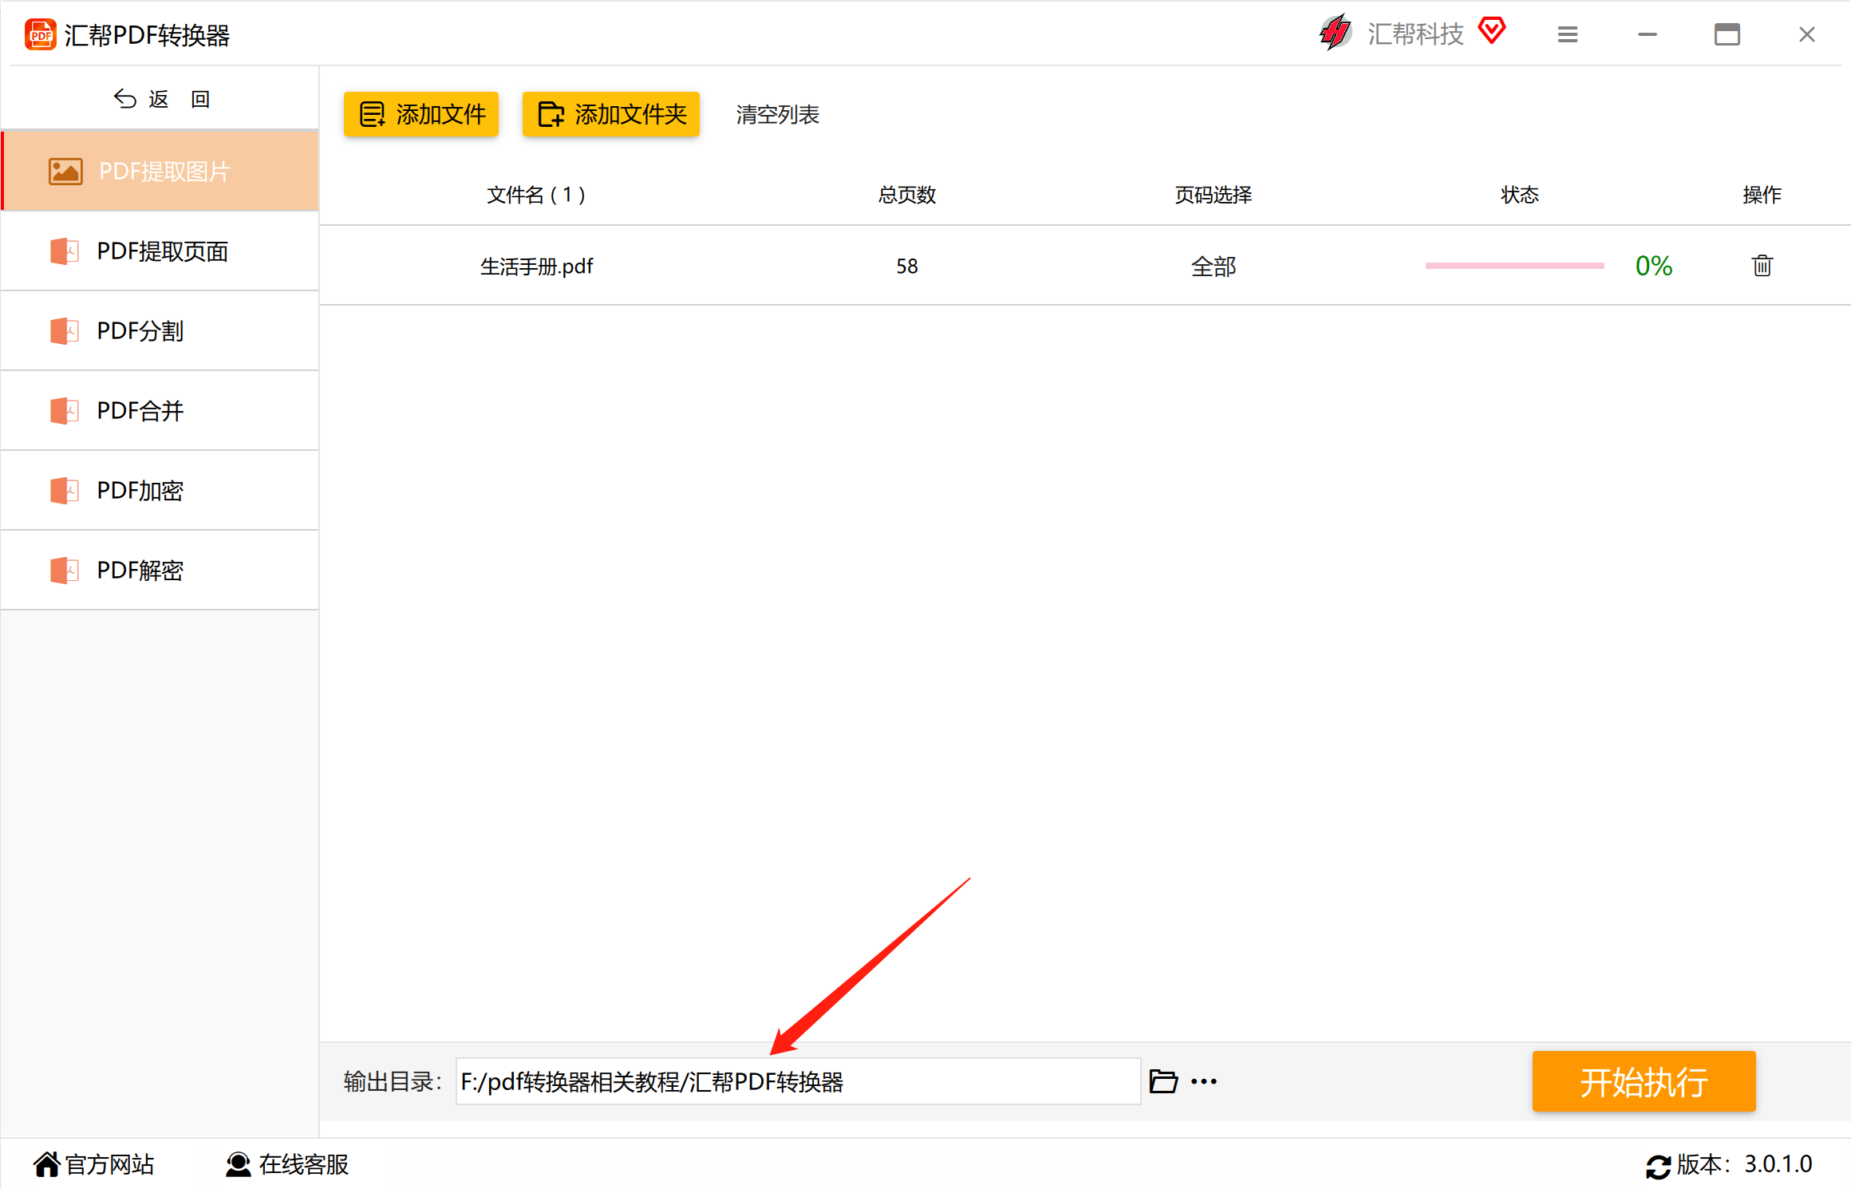Open PDF加密 function

pyautogui.click(x=160, y=490)
